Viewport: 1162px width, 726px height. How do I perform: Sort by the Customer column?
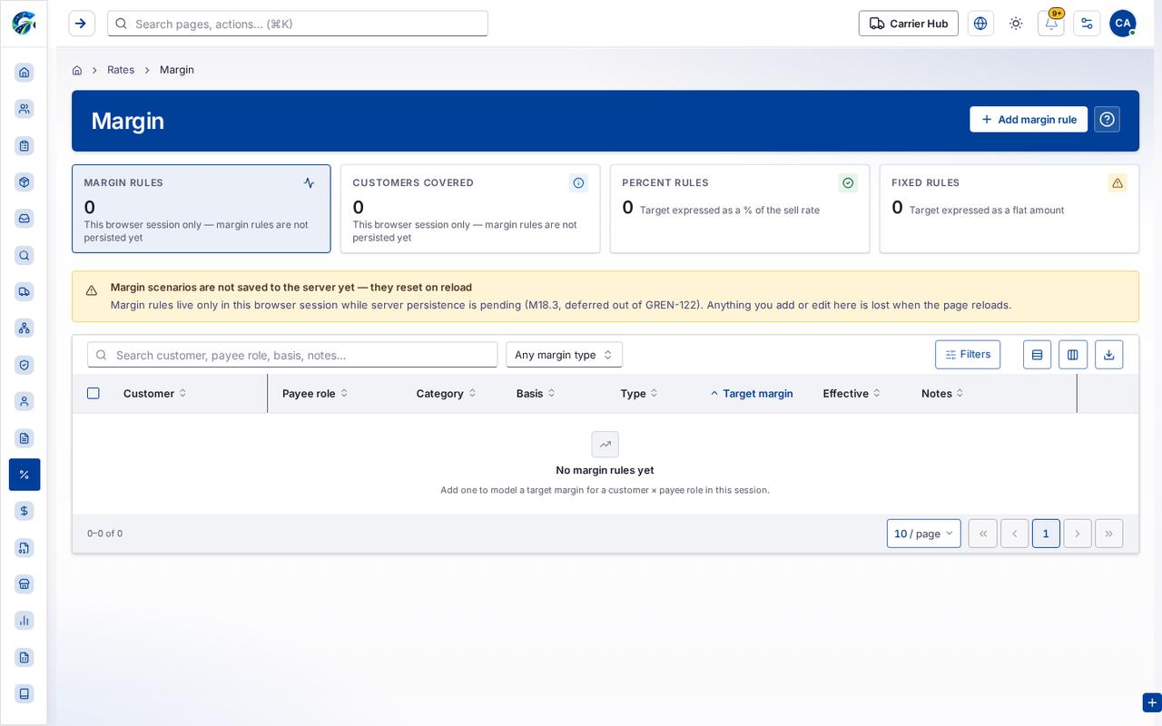[x=155, y=393]
